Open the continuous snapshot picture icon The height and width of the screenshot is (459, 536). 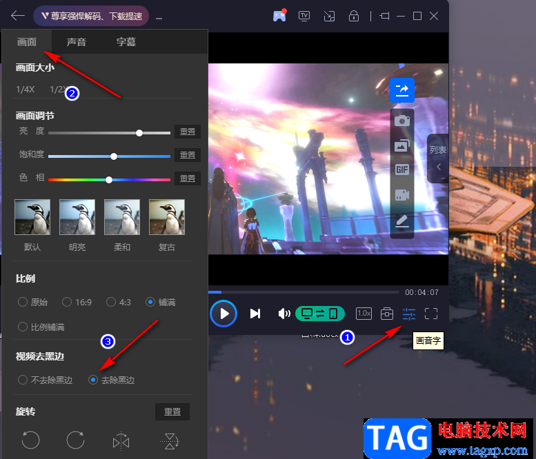(x=402, y=146)
